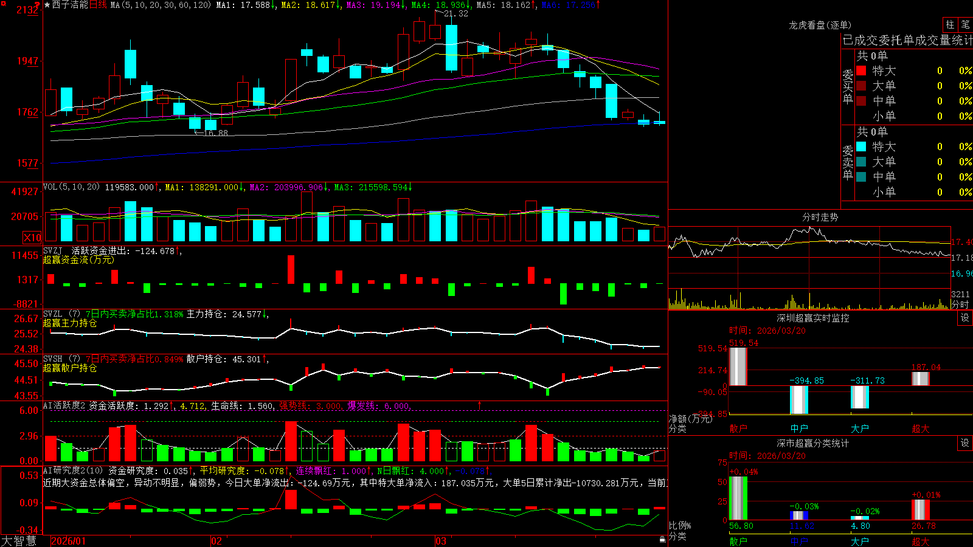Click the favorite star beside 西子洁能
Screen dimensions: 973x547
pos(47,5)
